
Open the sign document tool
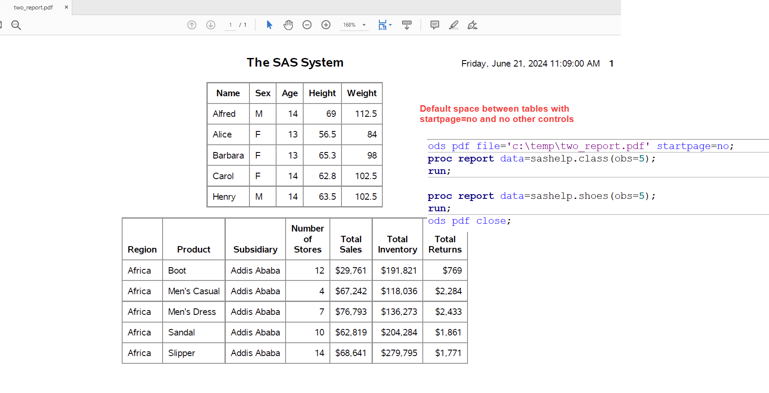click(x=472, y=25)
